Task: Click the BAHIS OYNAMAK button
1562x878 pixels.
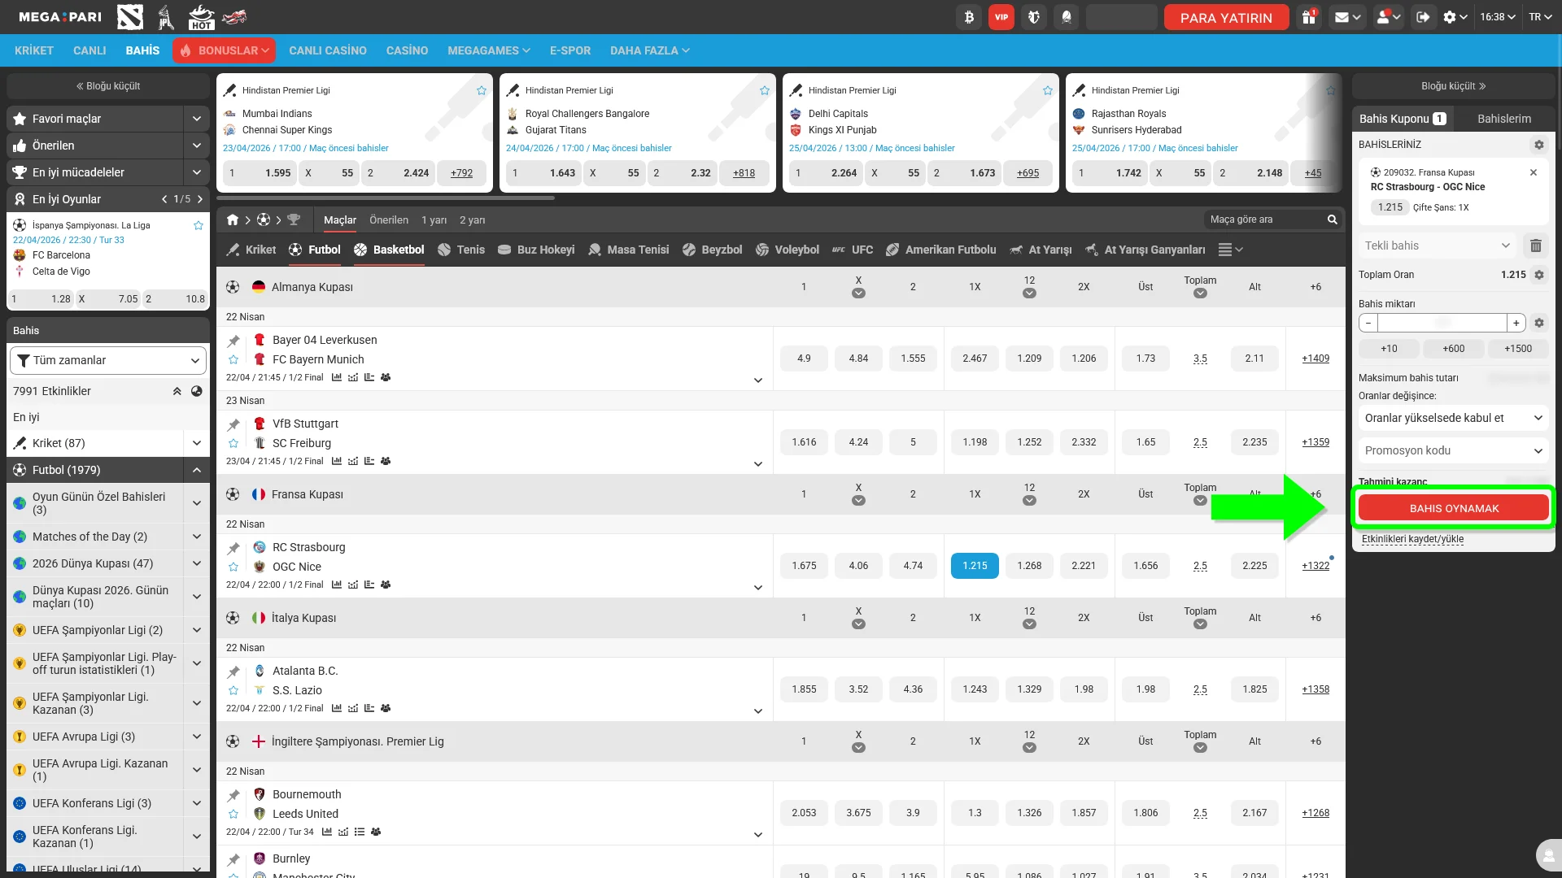Action: coord(1454,508)
